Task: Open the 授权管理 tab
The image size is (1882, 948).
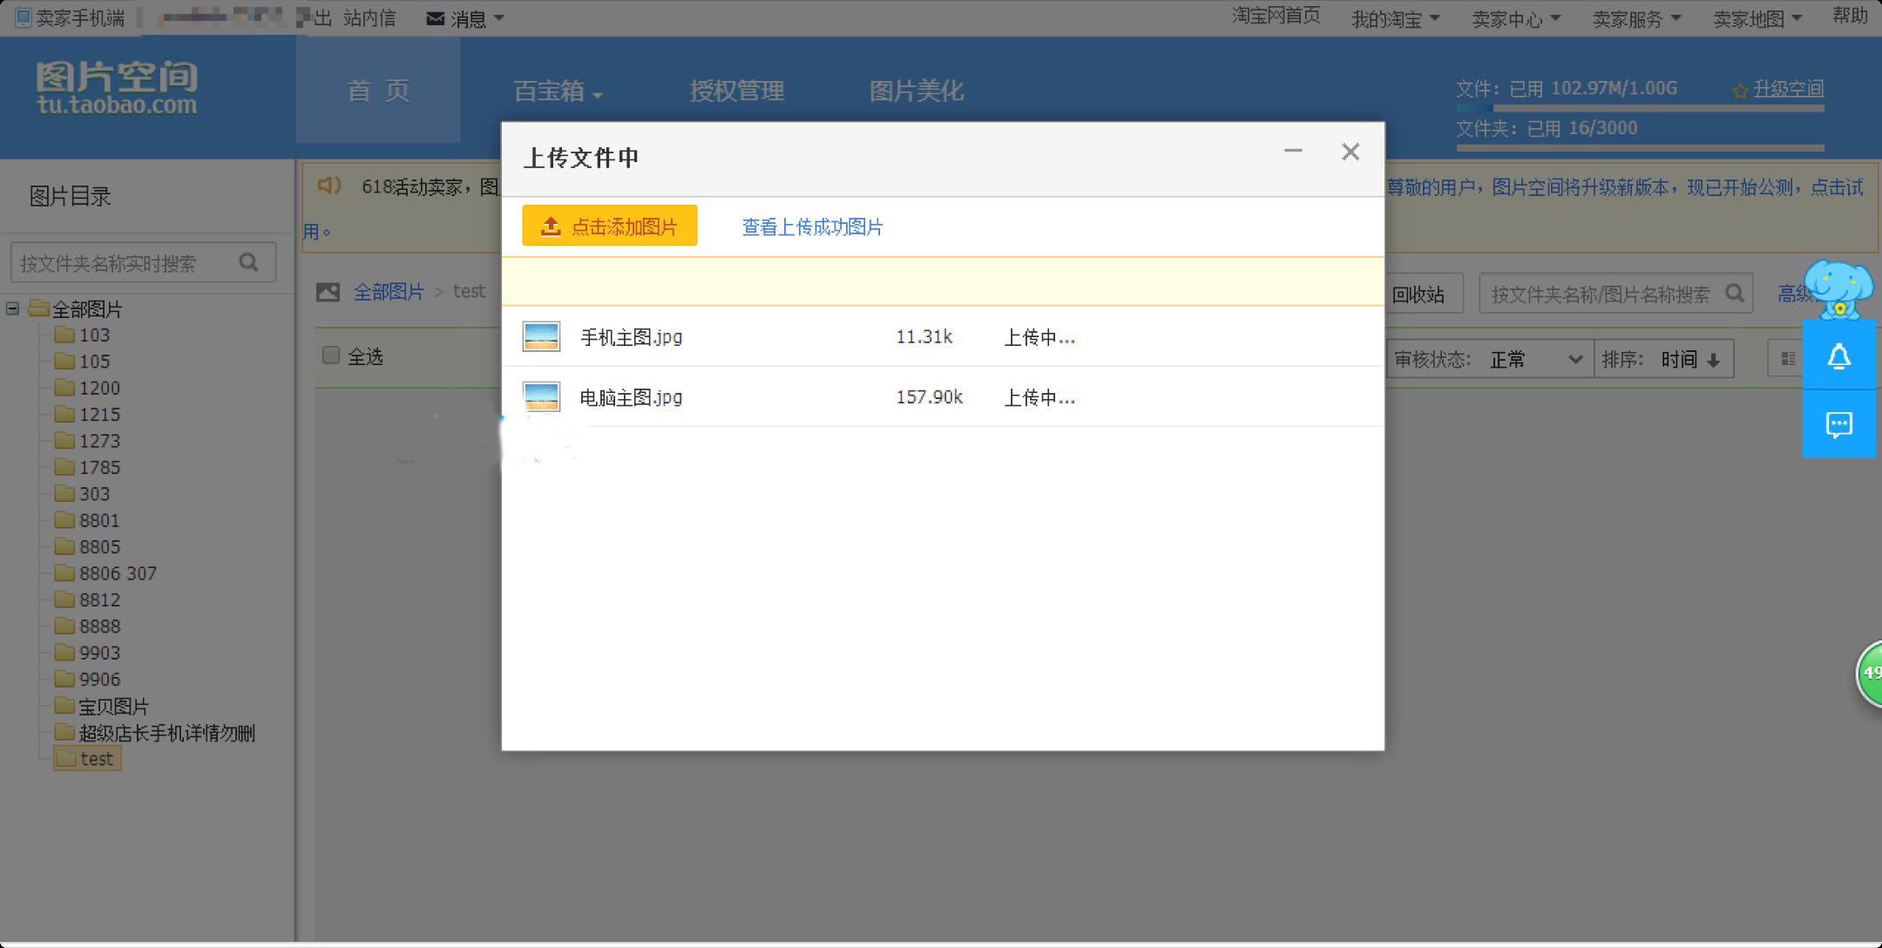Action: coord(736,91)
